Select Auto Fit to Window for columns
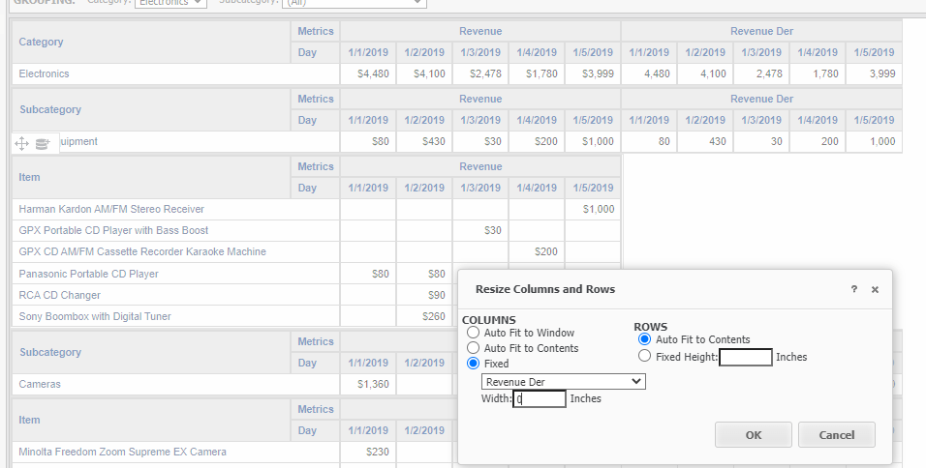The width and height of the screenshot is (926, 468). point(473,333)
